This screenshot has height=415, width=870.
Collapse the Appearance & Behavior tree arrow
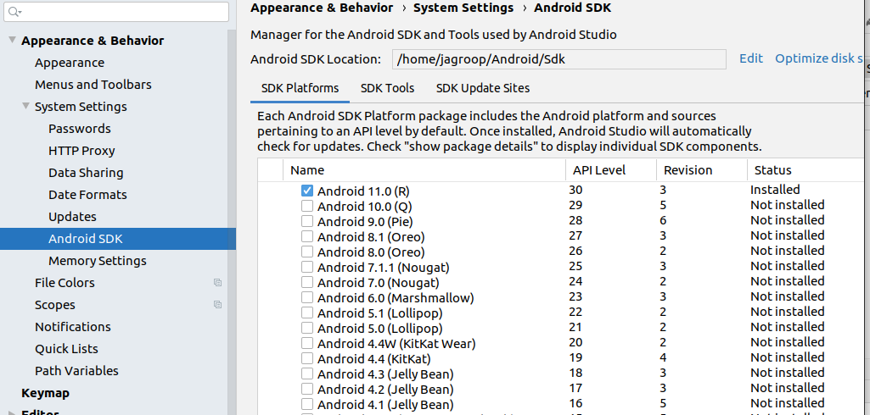coord(12,41)
